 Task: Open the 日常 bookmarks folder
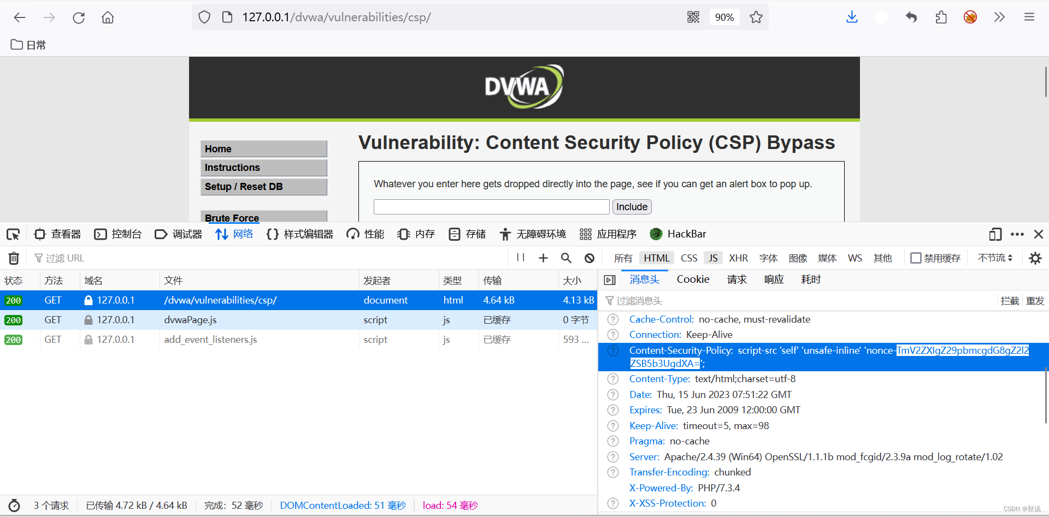point(28,45)
